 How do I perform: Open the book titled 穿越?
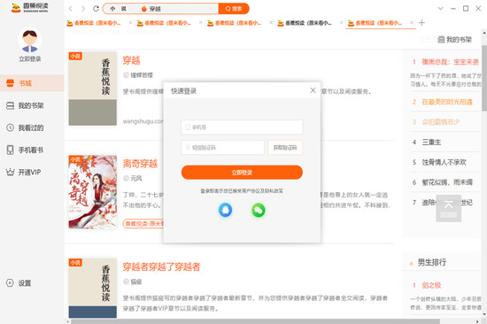pyautogui.click(x=131, y=60)
